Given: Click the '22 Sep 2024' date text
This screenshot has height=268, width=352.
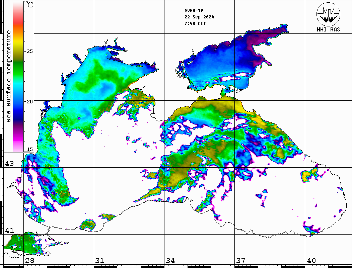Looking at the screenshot, I should (x=199, y=17).
